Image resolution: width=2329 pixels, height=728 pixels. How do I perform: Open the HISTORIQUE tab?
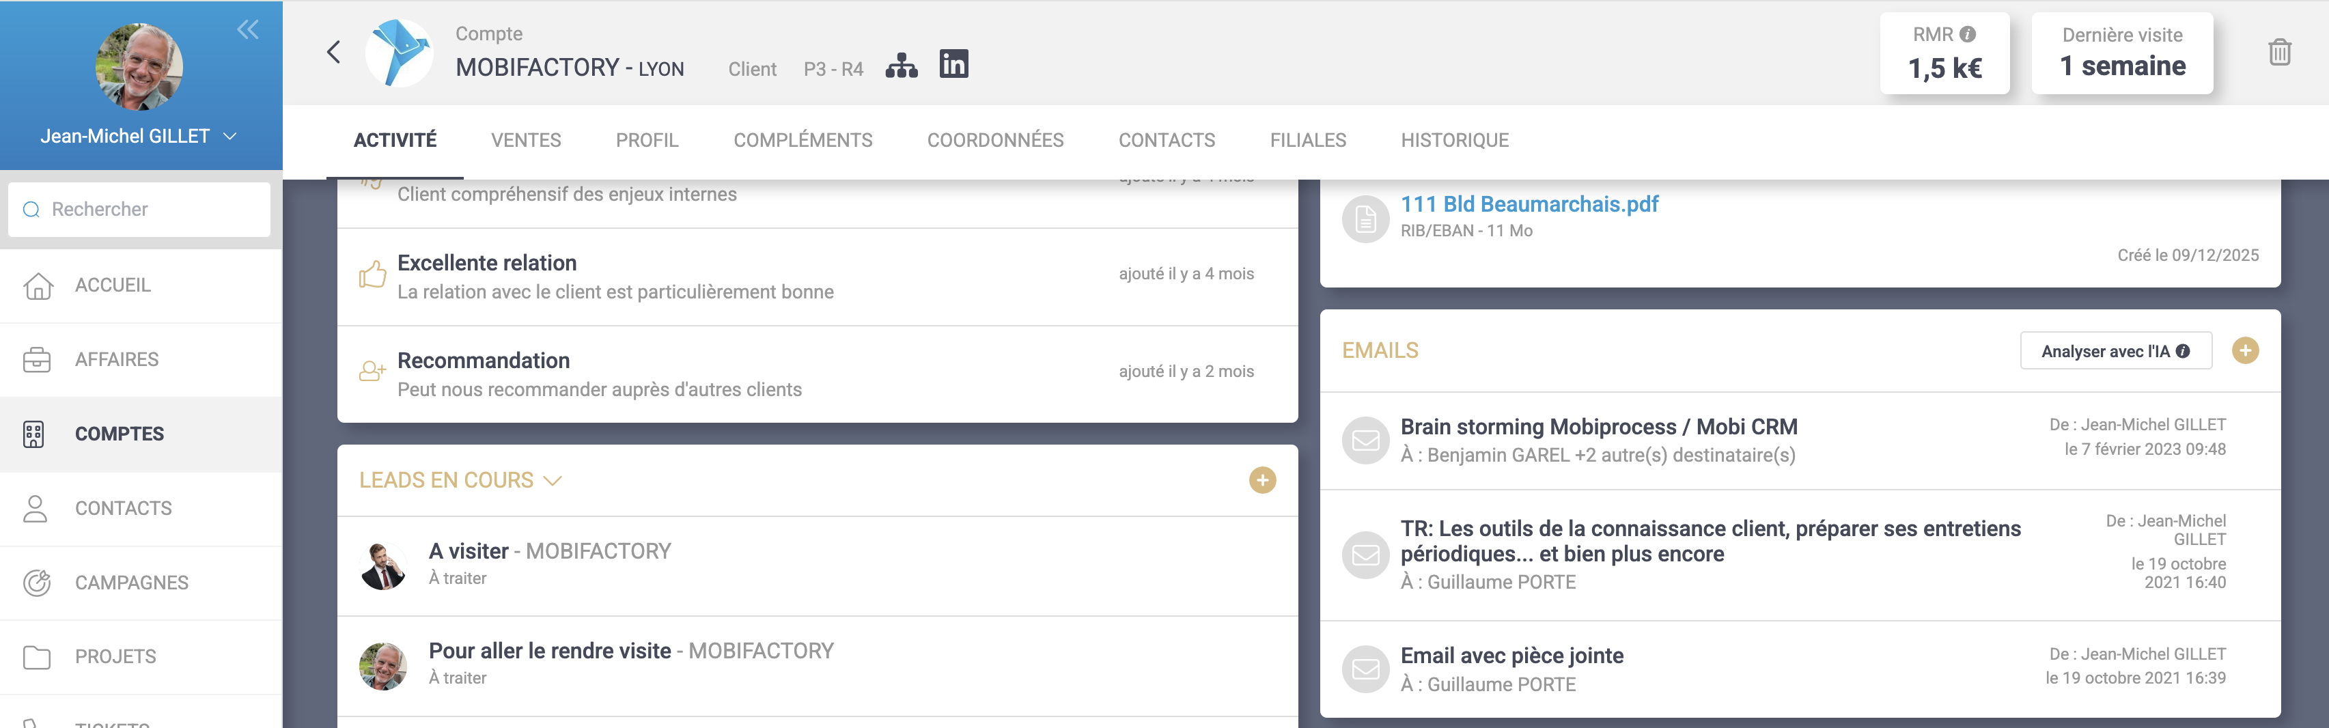[1454, 140]
